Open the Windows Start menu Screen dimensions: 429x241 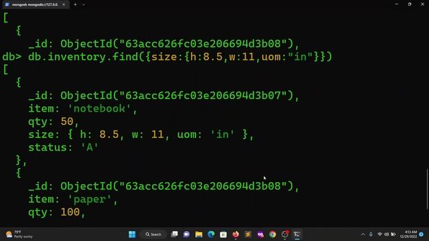132,234
